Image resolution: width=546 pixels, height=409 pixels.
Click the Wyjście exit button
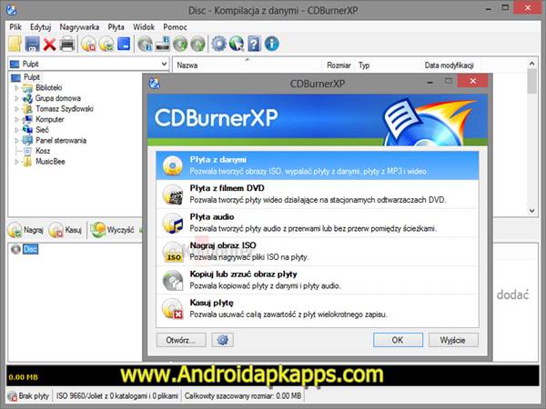[x=453, y=340]
